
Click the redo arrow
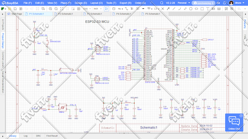click(x=32, y=9)
